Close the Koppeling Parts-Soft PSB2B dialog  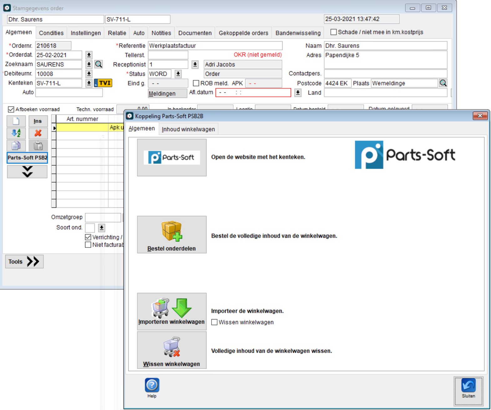pos(480,116)
